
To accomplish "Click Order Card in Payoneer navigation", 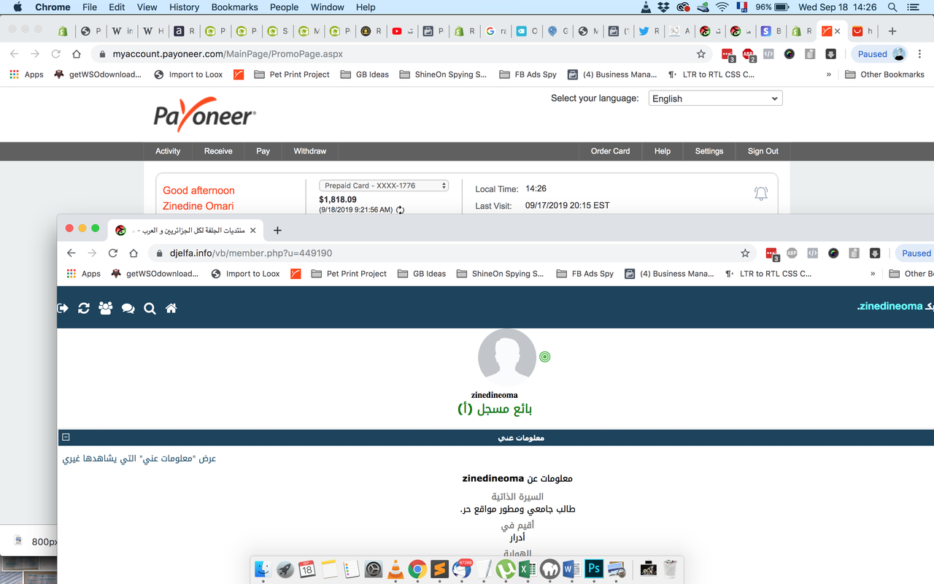I will point(611,151).
